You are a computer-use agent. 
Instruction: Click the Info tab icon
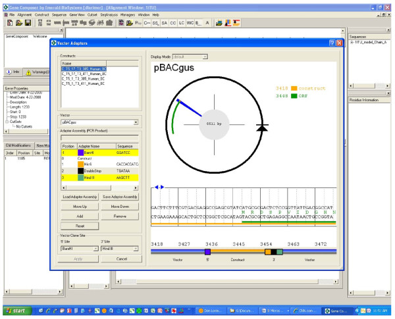coord(9,72)
